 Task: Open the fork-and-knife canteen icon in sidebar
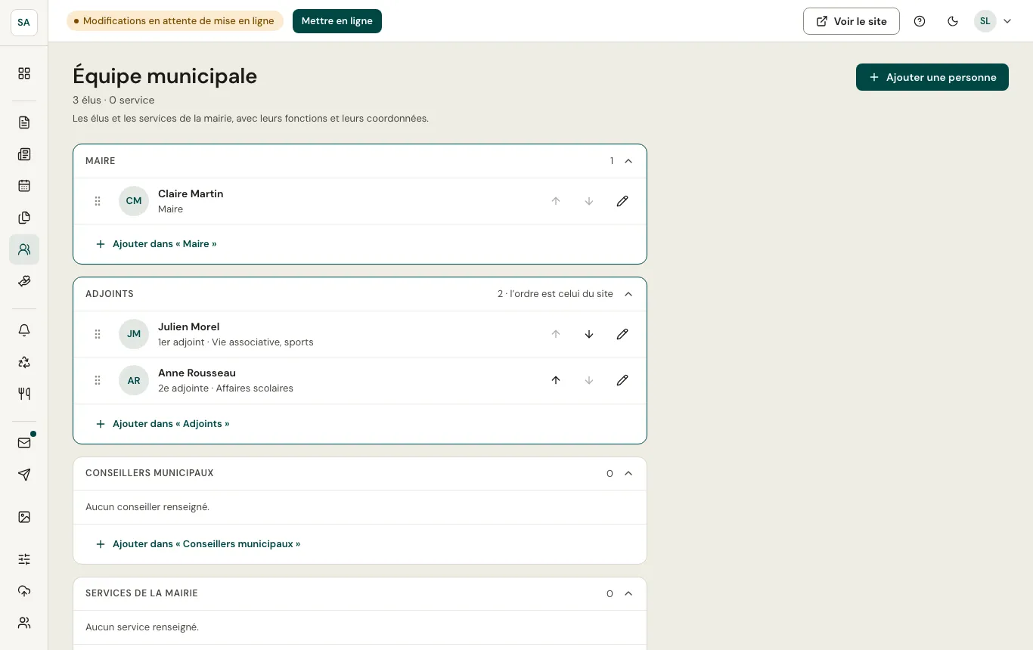click(x=24, y=394)
